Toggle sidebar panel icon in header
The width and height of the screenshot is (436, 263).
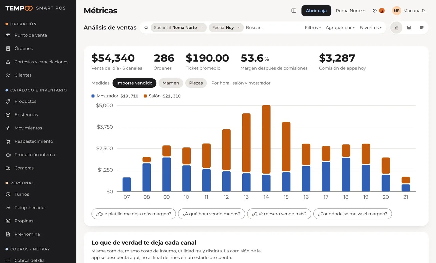294,11
